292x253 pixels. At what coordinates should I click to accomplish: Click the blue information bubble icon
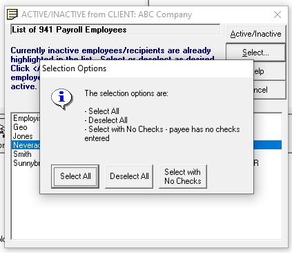point(61,99)
